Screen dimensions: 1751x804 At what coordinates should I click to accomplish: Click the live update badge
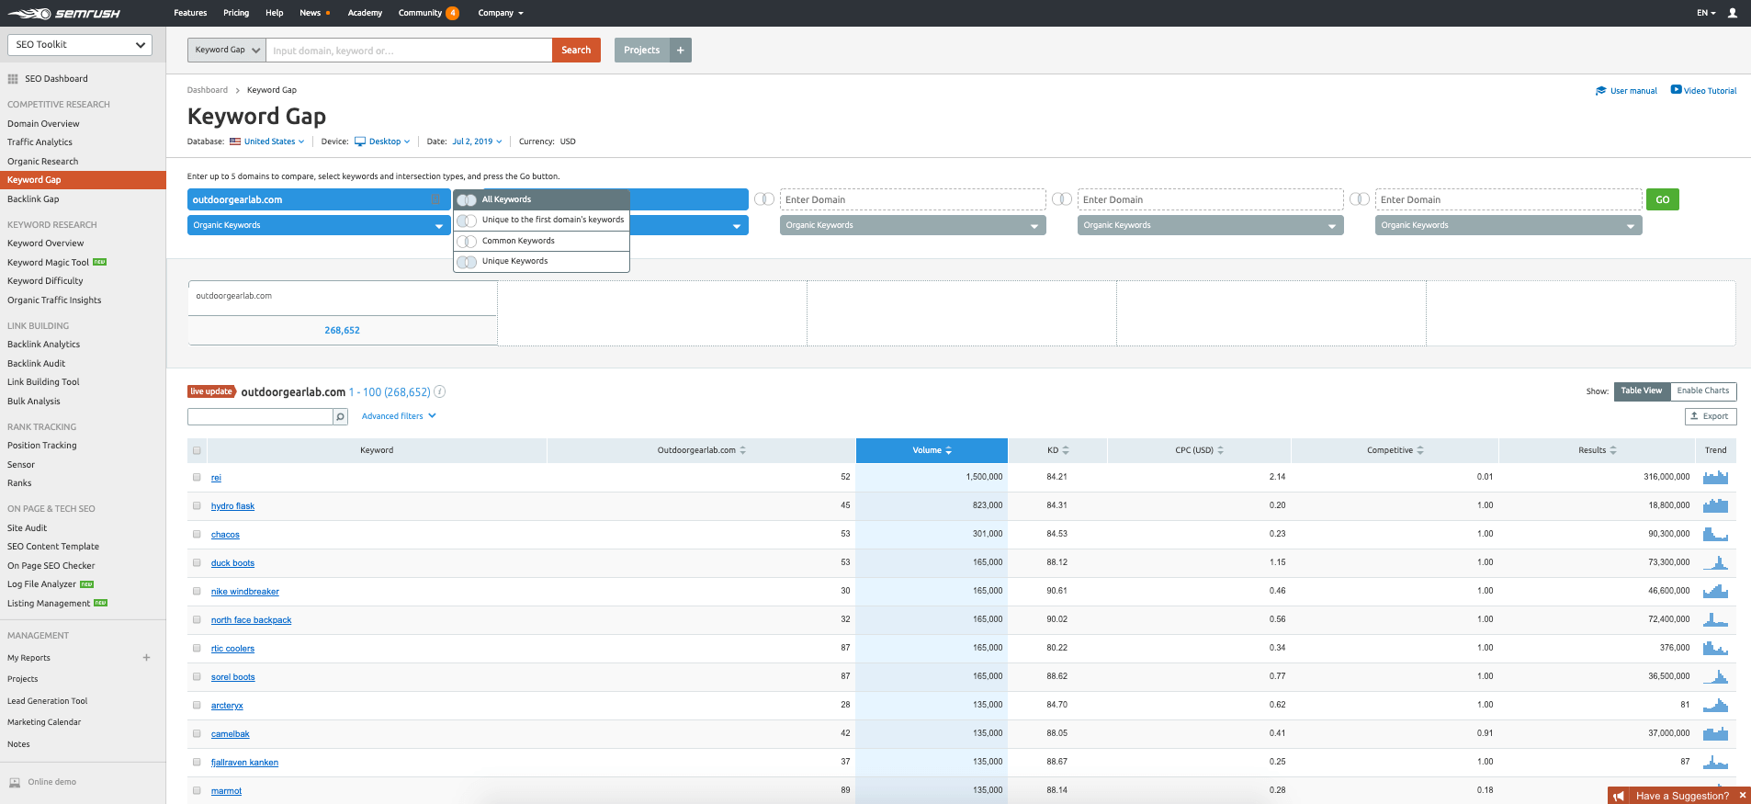pyautogui.click(x=211, y=391)
